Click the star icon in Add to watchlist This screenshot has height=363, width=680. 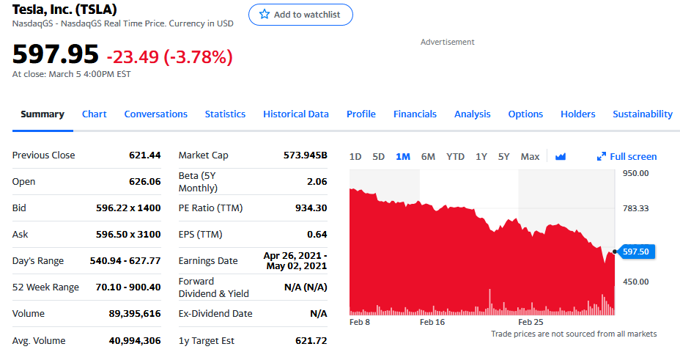coord(264,15)
